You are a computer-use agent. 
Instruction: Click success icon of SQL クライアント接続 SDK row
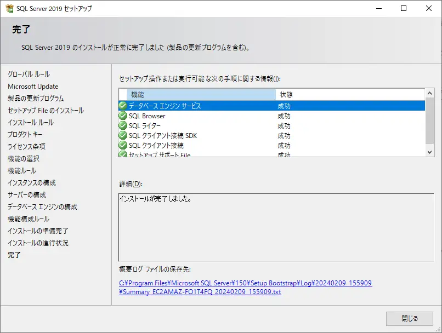pos(123,135)
